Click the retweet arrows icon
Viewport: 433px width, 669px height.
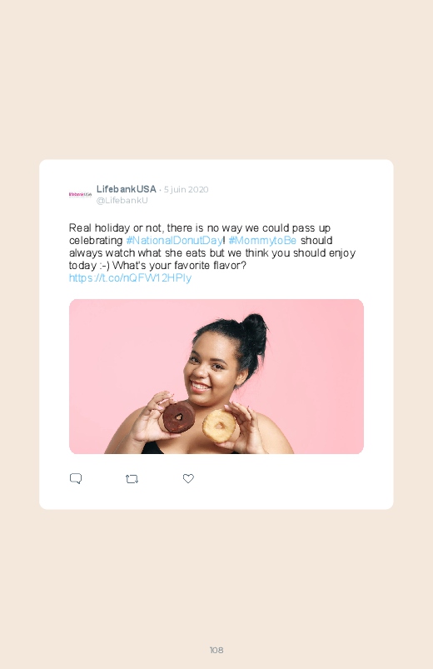pyautogui.click(x=132, y=479)
